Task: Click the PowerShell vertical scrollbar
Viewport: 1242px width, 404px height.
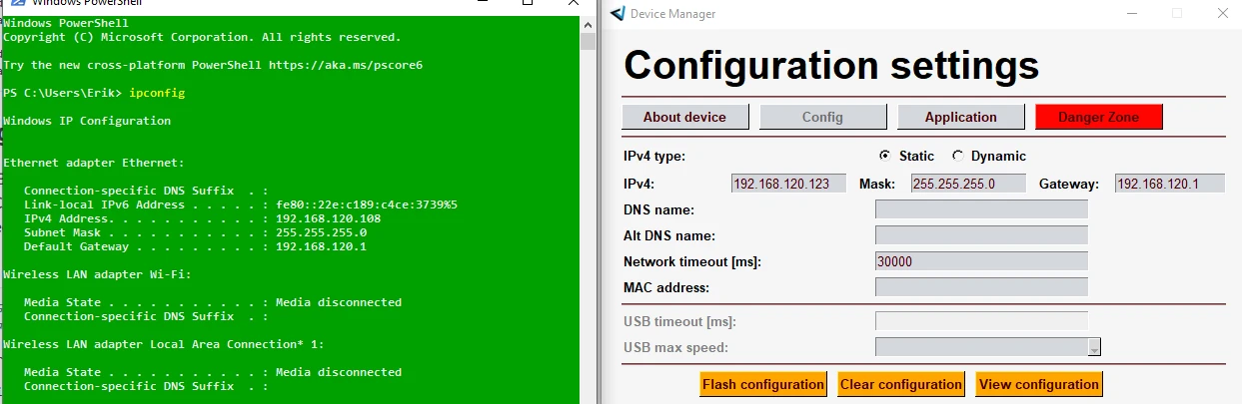Action: (x=589, y=200)
